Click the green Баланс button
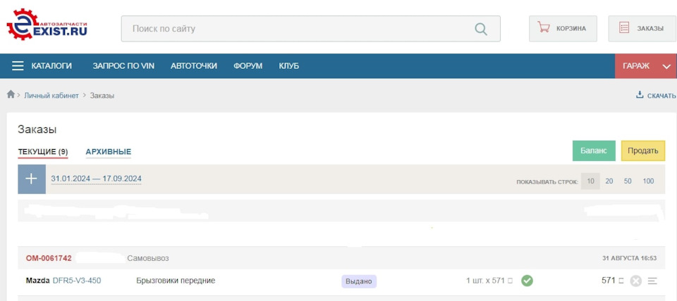677x301 pixels. click(594, 150)
